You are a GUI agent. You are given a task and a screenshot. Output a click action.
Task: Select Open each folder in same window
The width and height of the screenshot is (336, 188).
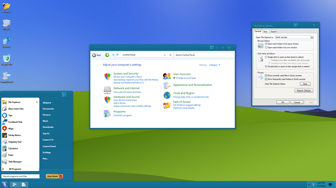(x=266, y=44)
